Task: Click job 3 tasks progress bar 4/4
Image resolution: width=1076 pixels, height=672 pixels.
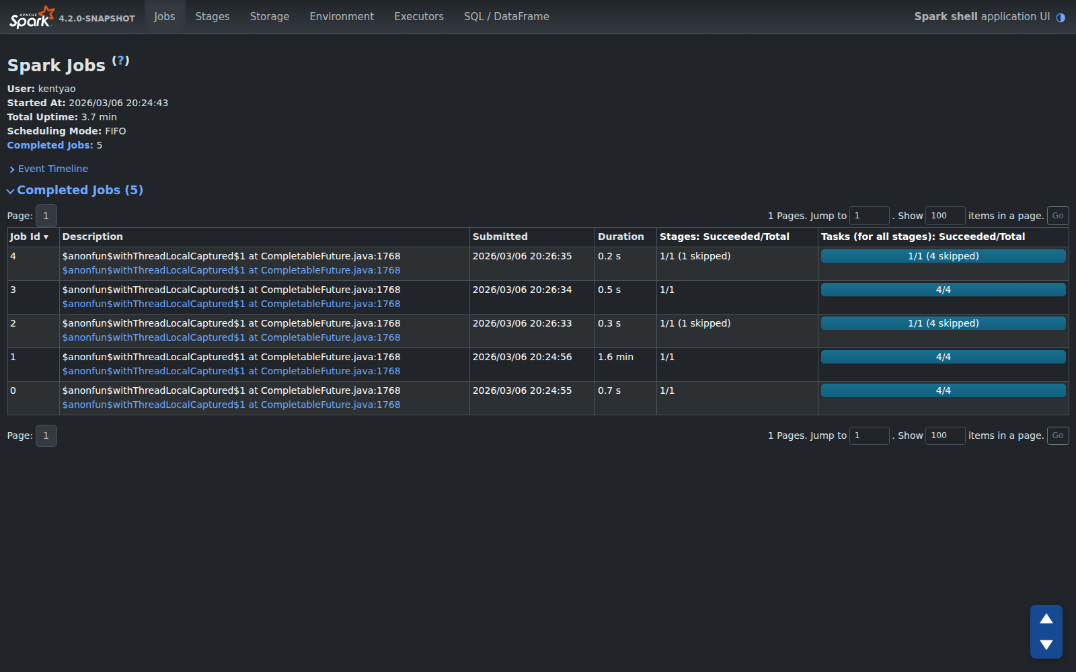Action: point(944,290)
